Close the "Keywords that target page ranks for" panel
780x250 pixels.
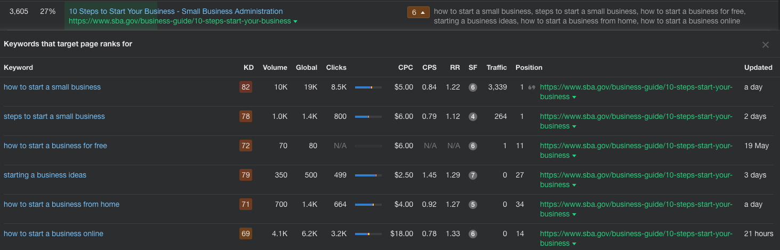[766, 45]
